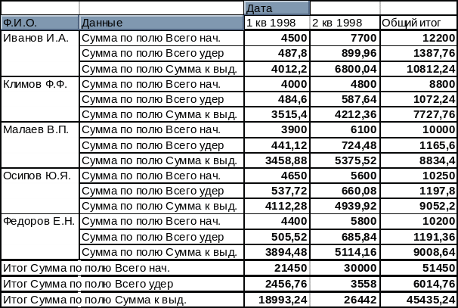Select the Итог Сумма по полю Всего нач. label
This screenshot has height=308, width=458.
pos(122,268)
